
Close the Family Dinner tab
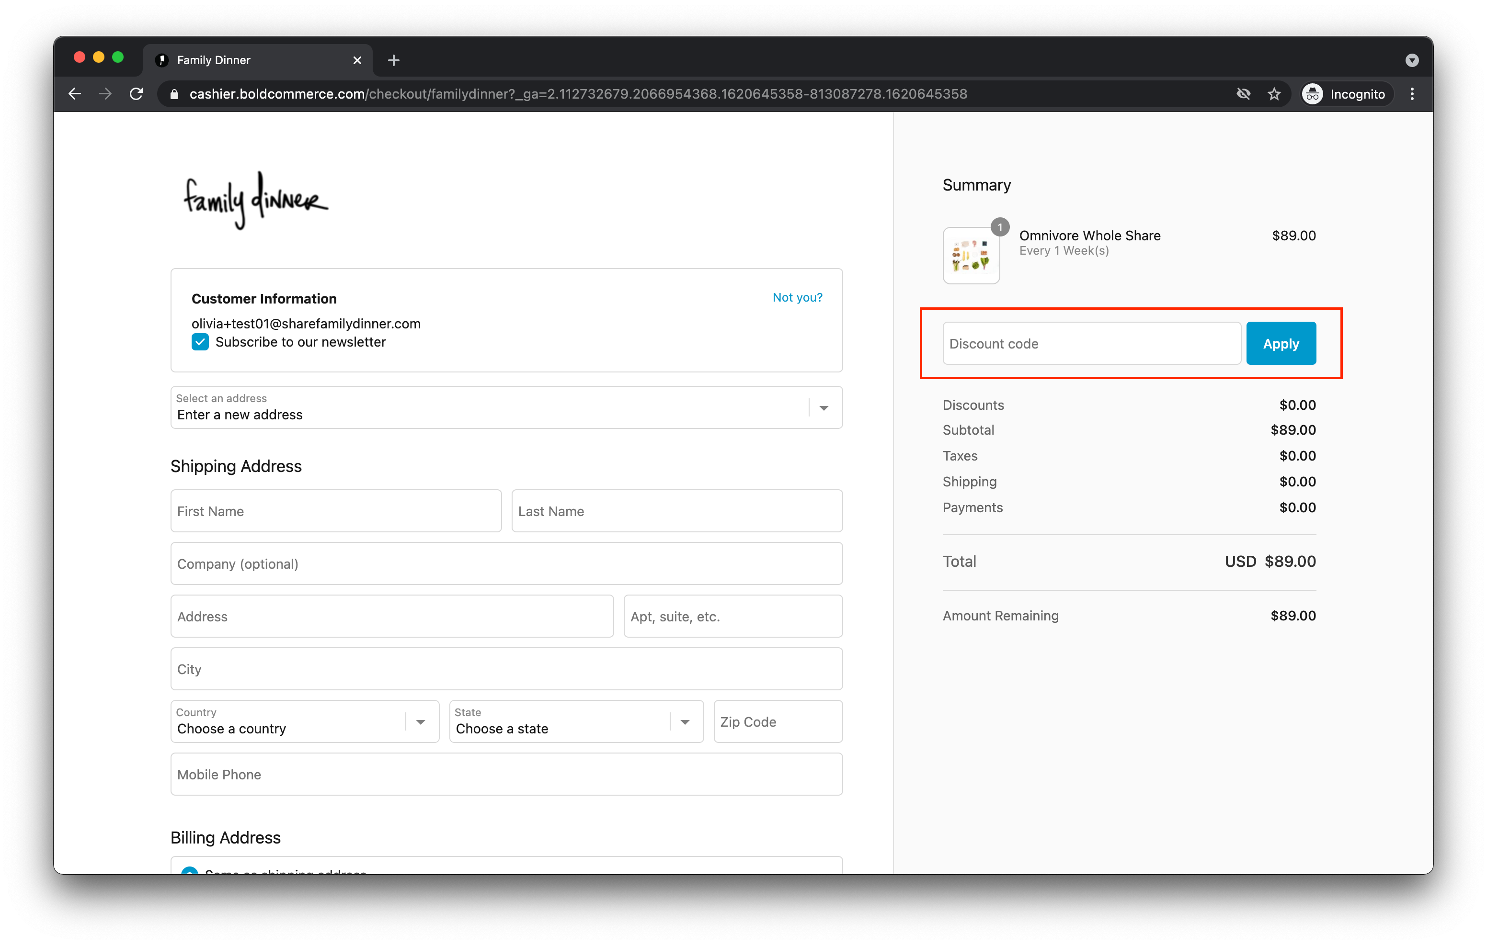coord(357,60)
